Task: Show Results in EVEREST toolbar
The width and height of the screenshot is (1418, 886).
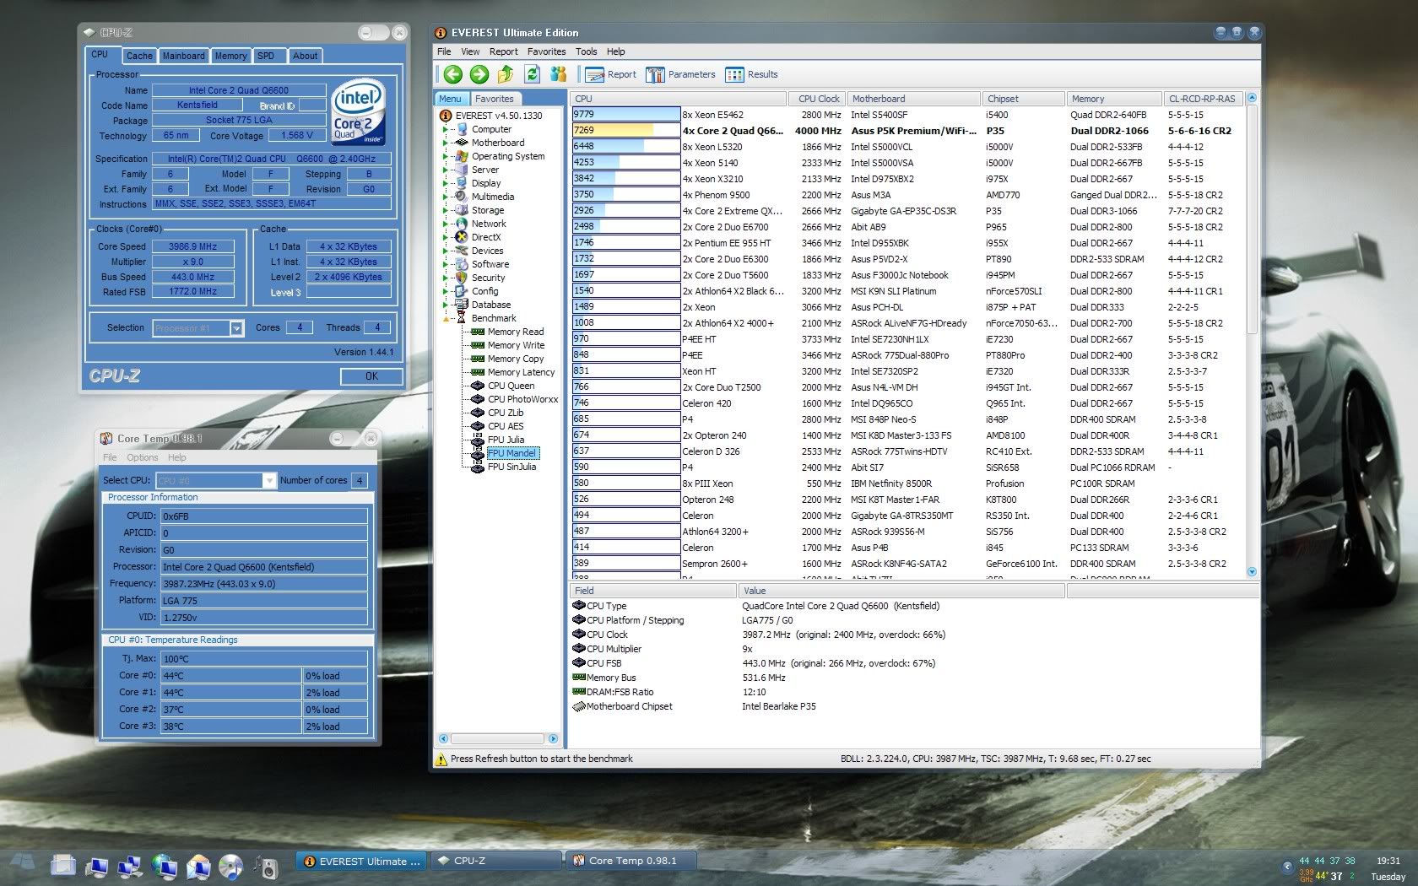Action: click(751, 74)
